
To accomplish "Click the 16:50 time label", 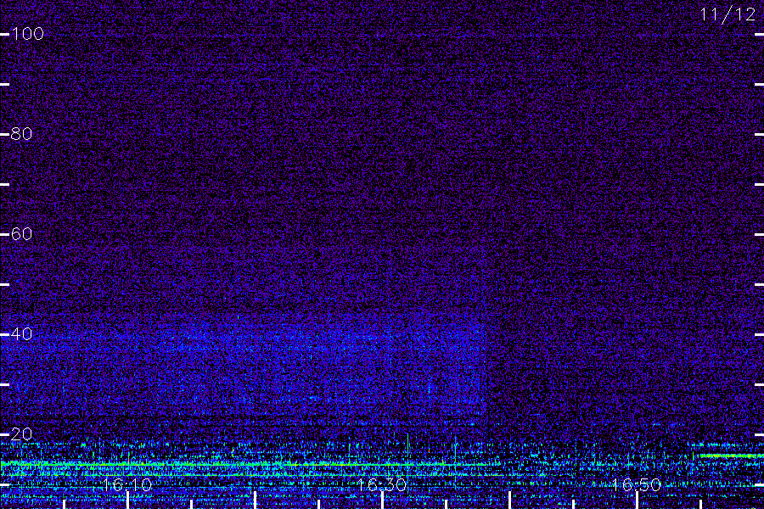I will pos(637,484).
